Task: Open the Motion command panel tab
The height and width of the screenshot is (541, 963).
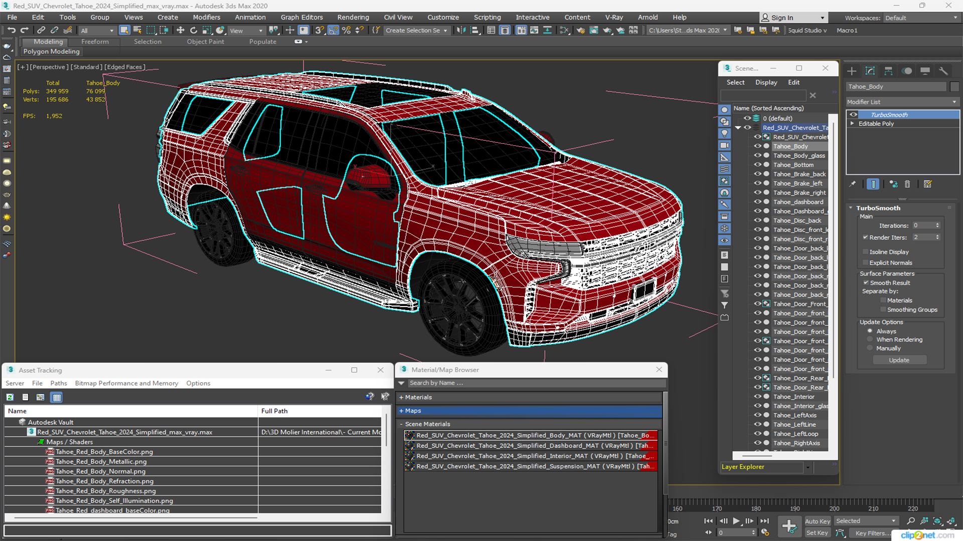Action: [x=907, y=71]
